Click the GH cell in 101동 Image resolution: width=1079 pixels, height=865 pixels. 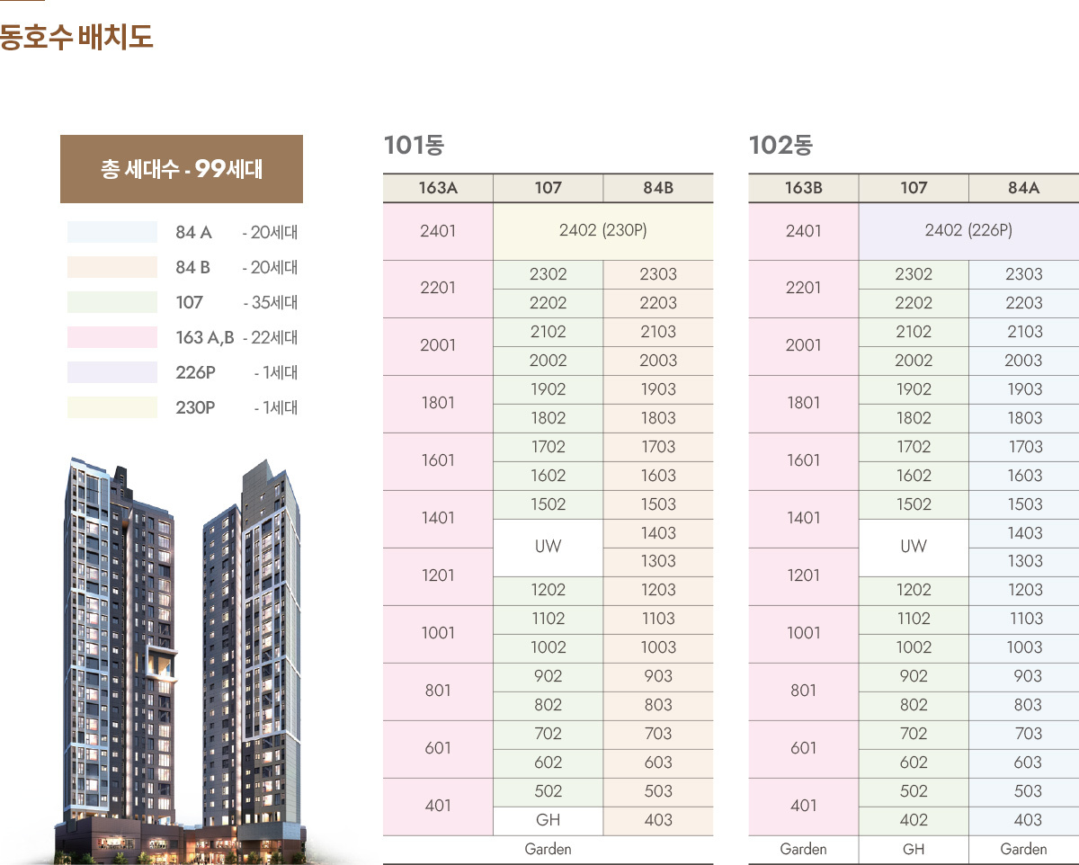548,820
